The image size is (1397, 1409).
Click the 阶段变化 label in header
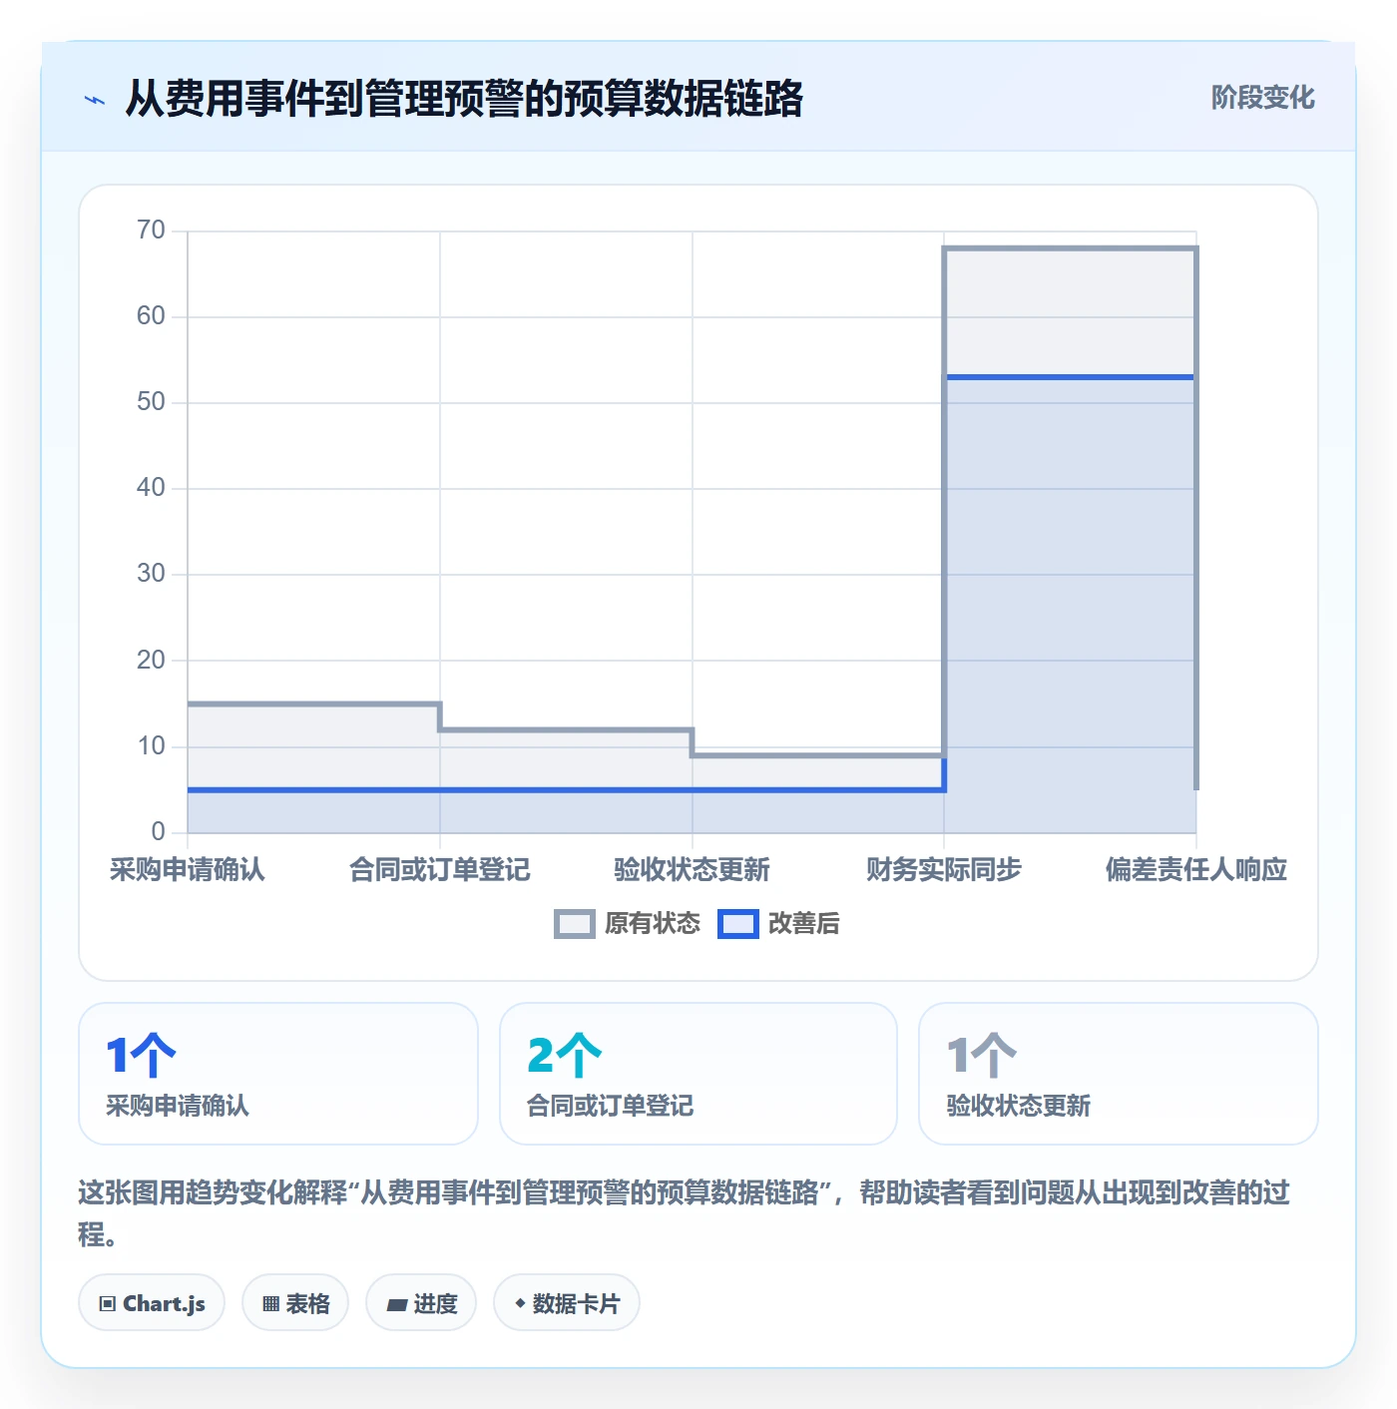pos(1262,98)
